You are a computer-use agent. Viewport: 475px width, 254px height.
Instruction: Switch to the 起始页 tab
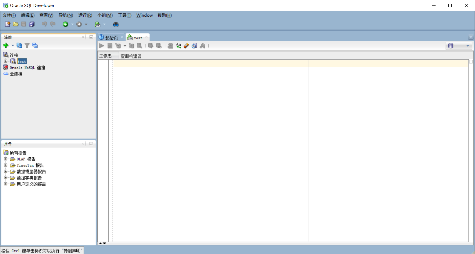[x=111, y=37]
